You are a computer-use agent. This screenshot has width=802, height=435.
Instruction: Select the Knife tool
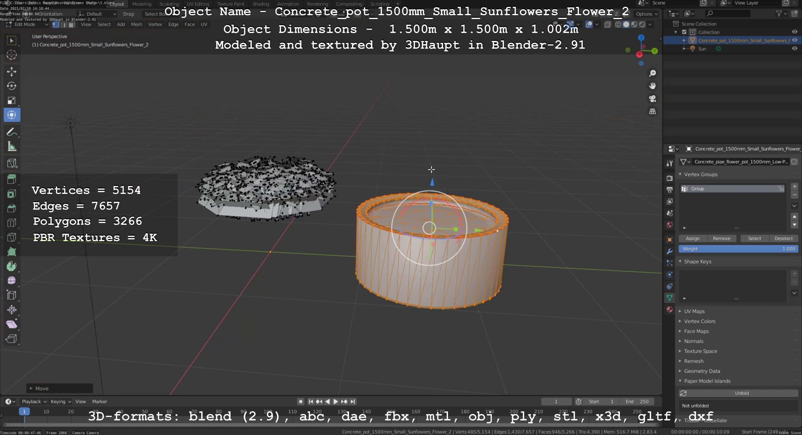12,237
